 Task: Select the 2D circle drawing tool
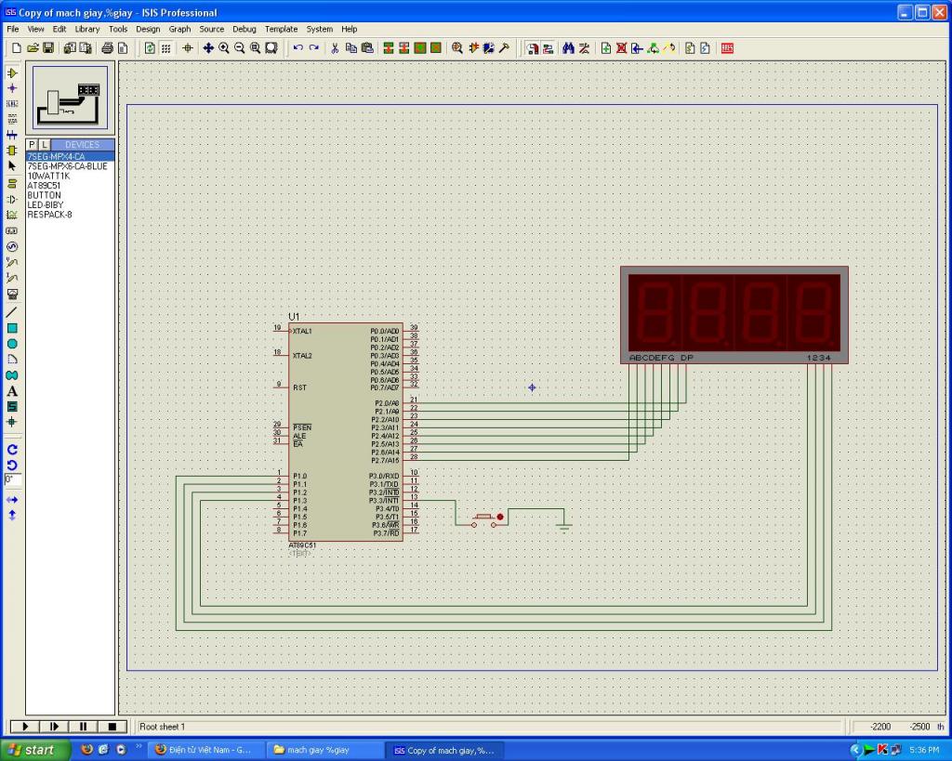point(12,344)
